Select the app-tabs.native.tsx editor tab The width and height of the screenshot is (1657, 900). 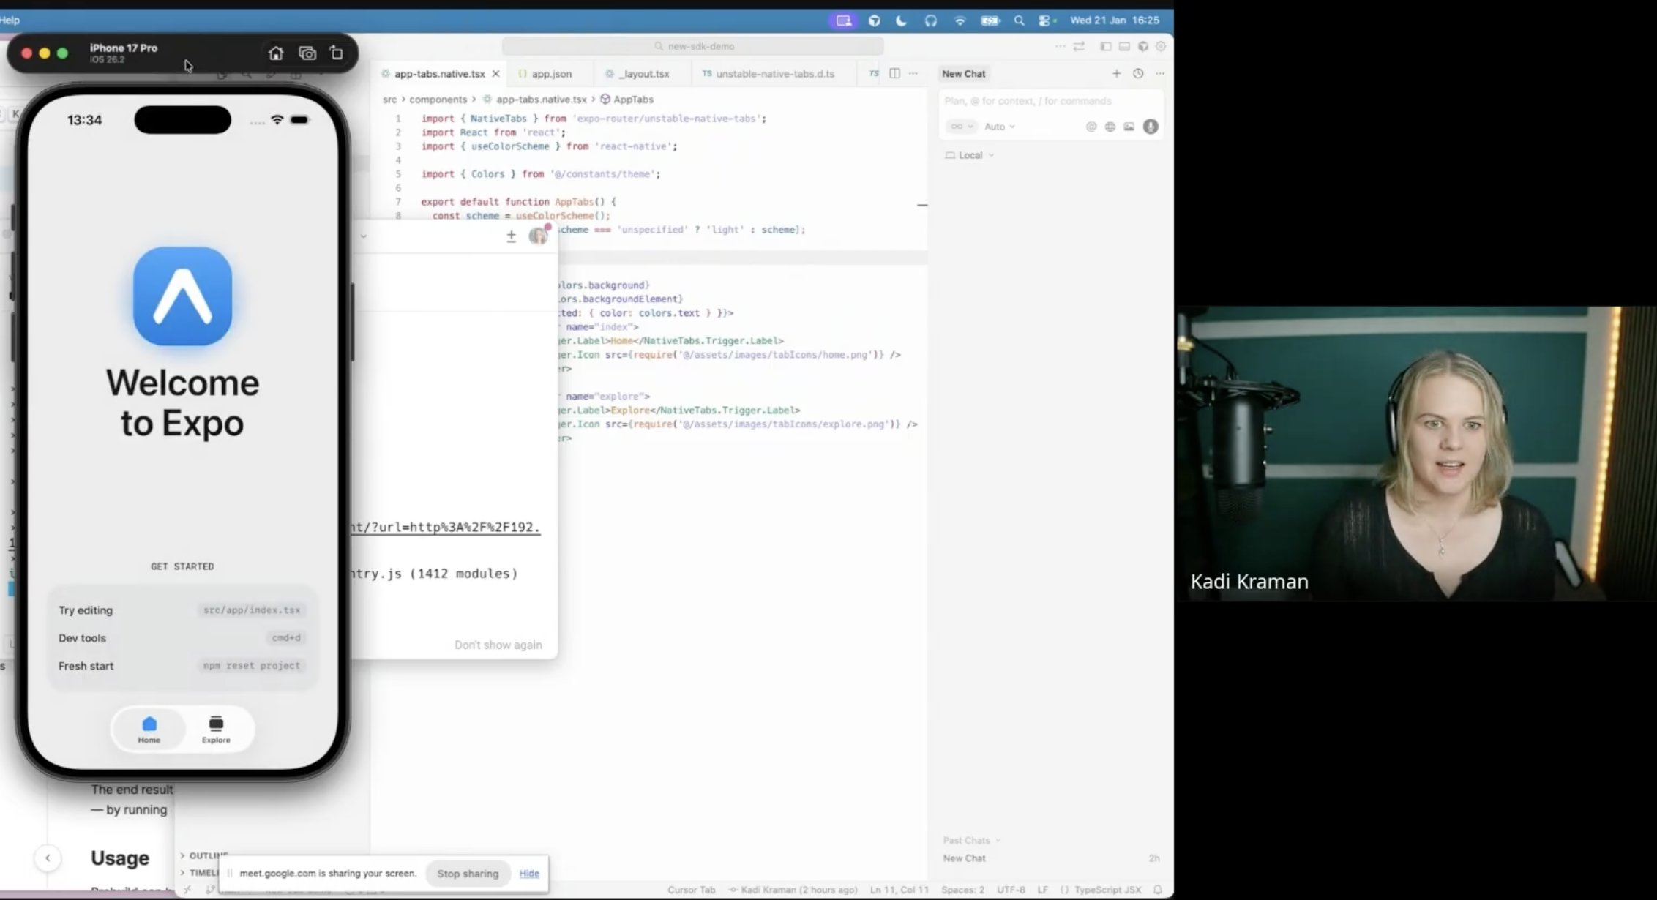click(439, 74)
